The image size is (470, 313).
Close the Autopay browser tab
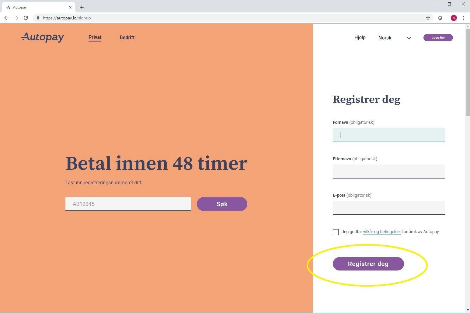[70, 7]
